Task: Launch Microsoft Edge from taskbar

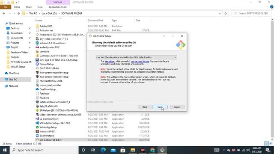Action: (x=103, y=150)
